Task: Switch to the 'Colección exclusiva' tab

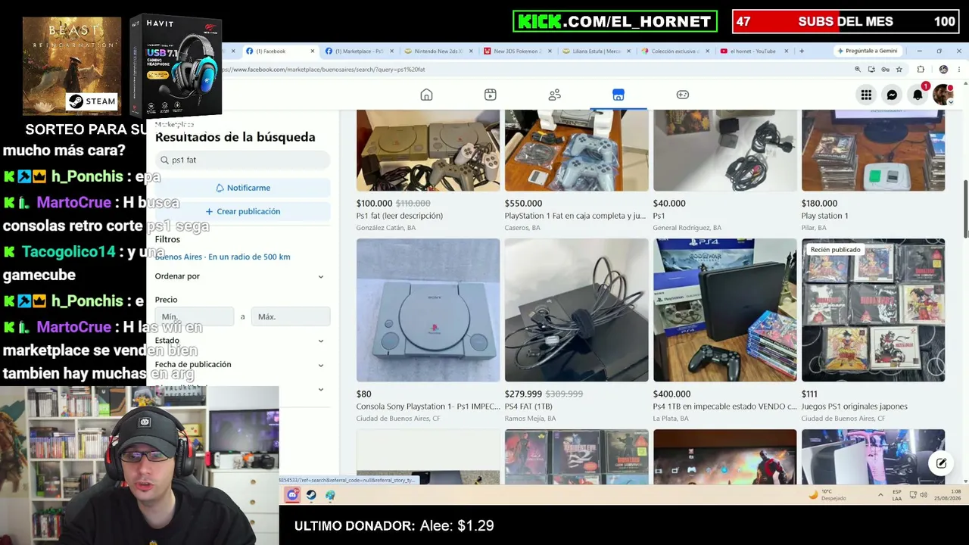Action: [x=678, y=51]
